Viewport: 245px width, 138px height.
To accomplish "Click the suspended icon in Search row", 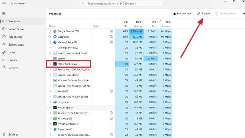I will tap(111, 91).
